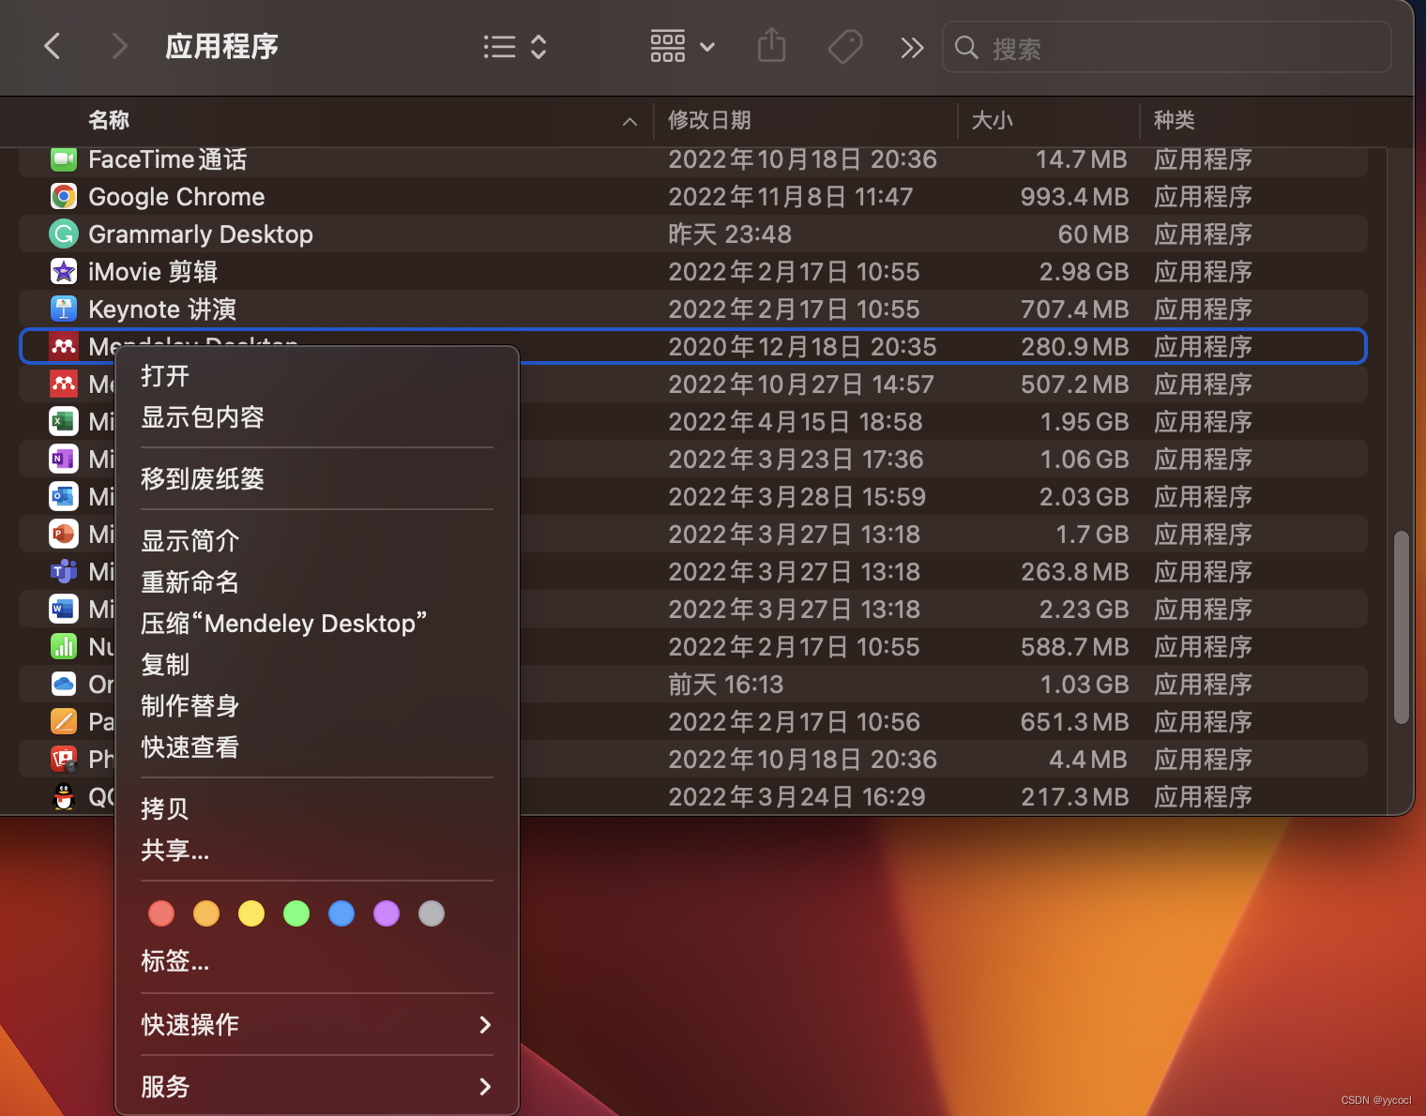Select the Photo Booth icon

pos(64,760)
